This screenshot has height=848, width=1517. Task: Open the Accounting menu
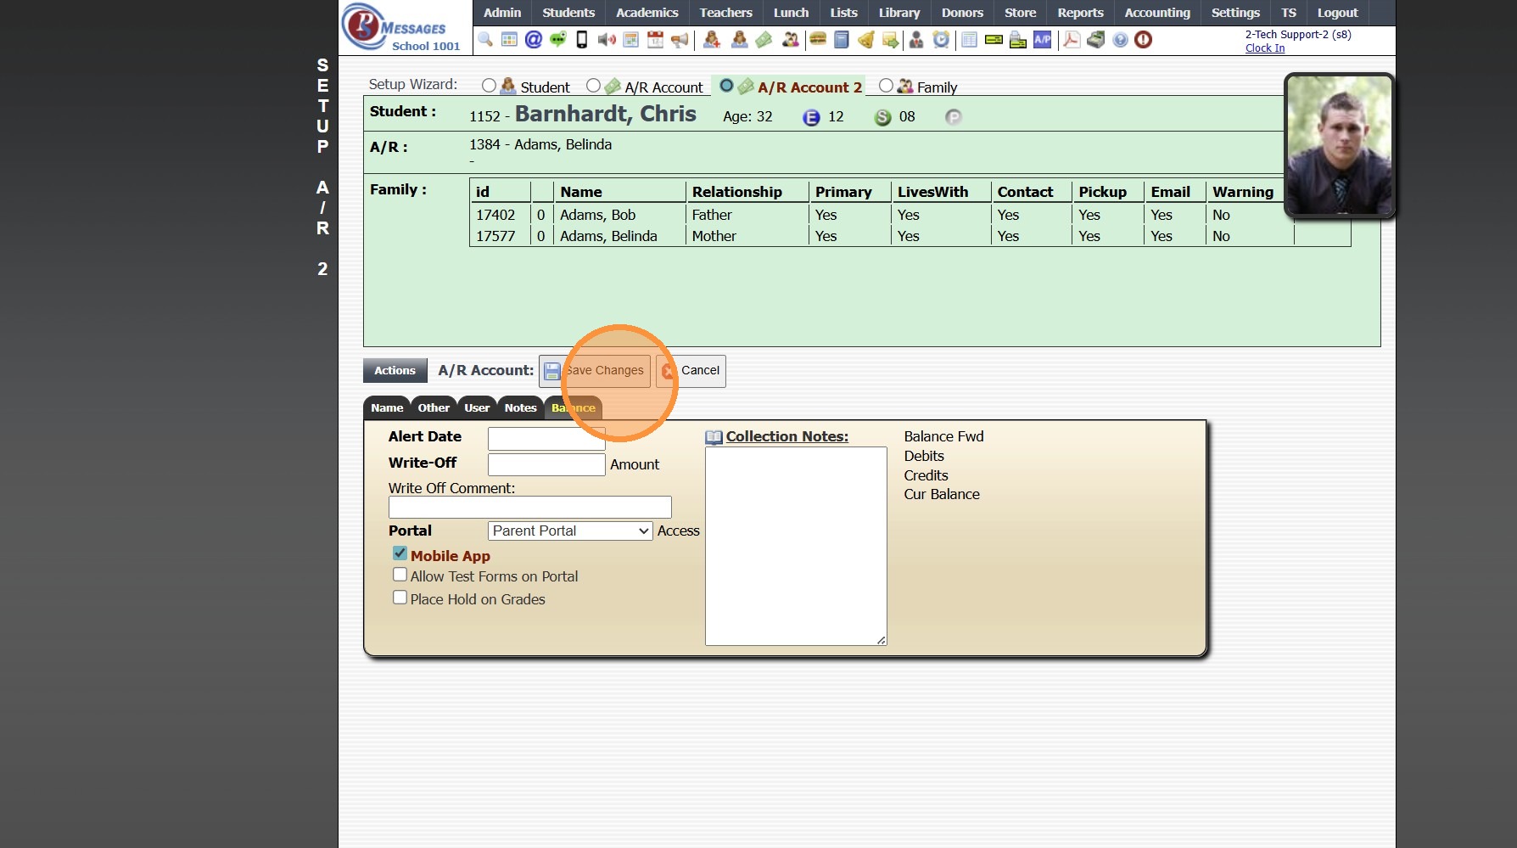pos(1157,13)
